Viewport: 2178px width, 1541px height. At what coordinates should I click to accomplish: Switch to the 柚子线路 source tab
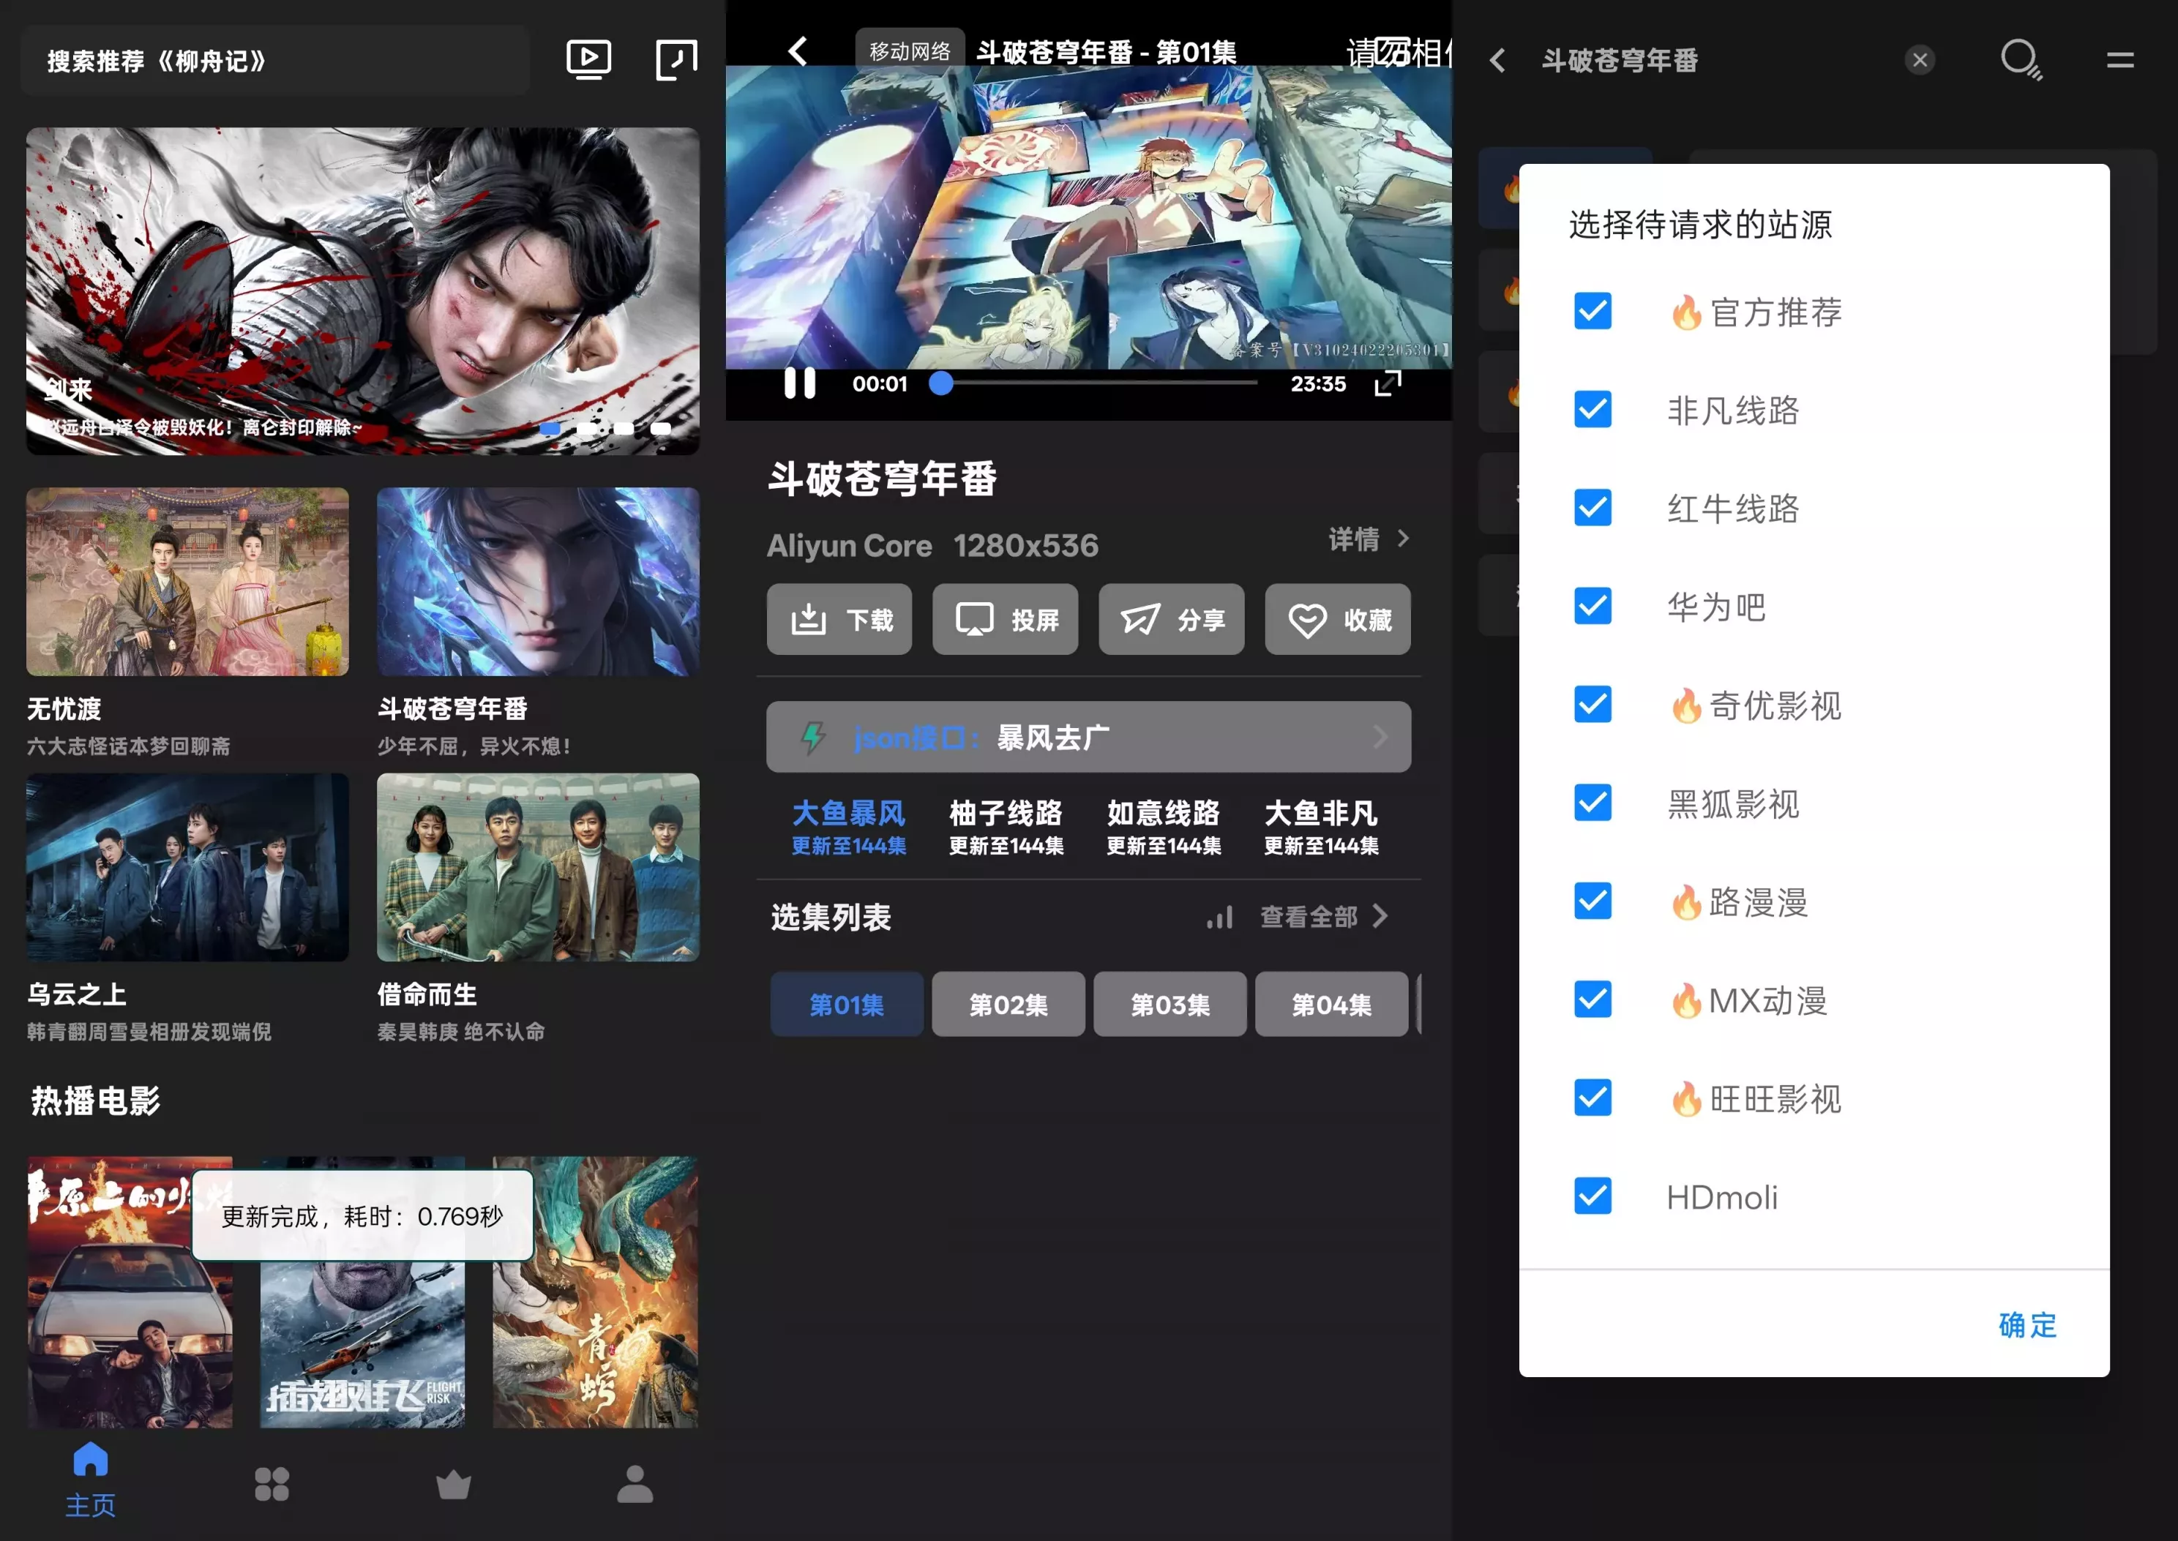pyautogui.click(x=1006, y=825)
